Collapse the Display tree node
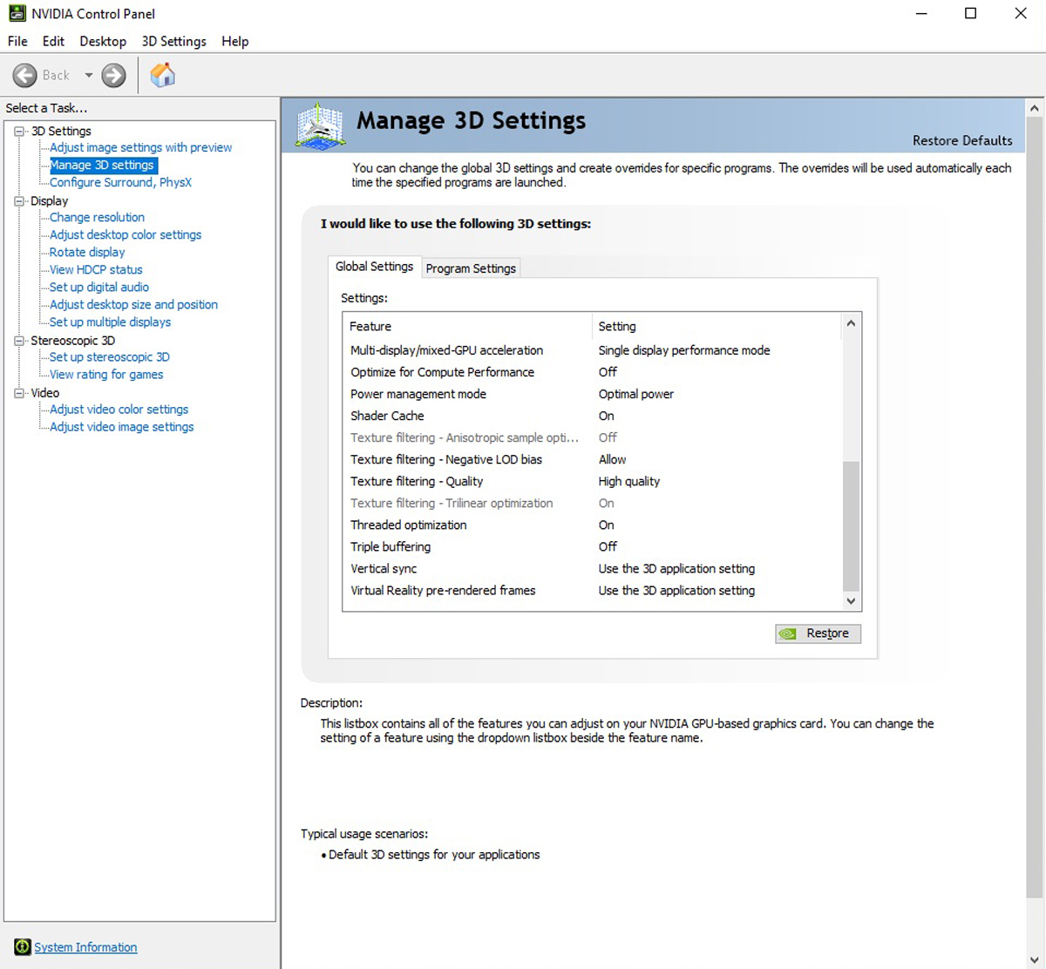The height and width of the screenshot is (969, 1046). pyautogui.click(x=19, y=200)
